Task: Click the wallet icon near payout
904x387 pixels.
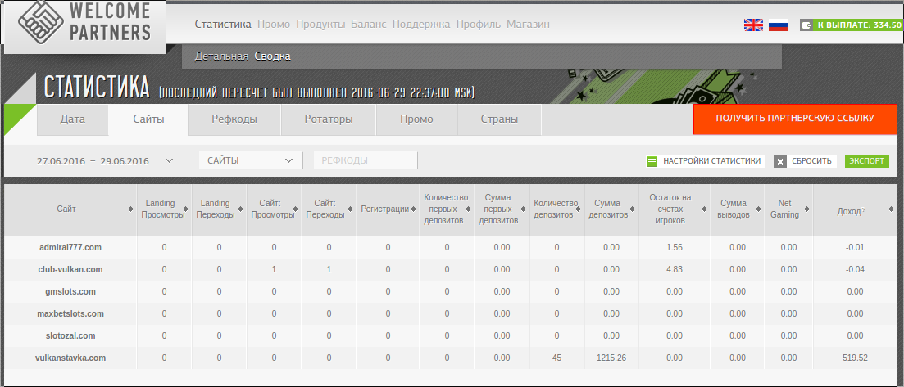Action: (x=806, y=25)
